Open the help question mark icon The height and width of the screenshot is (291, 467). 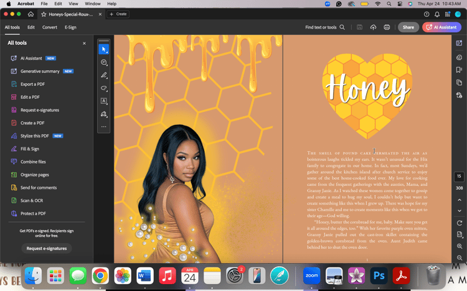pyautogui.click(x=427, y=14)
